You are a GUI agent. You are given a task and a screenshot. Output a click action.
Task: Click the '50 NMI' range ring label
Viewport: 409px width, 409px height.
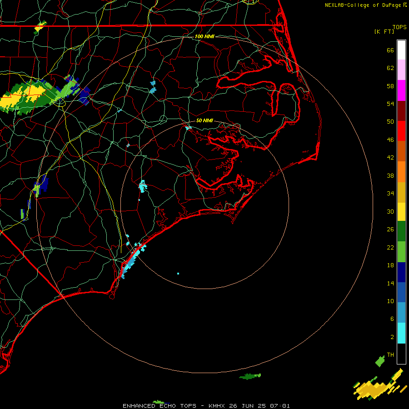(204, 120)
